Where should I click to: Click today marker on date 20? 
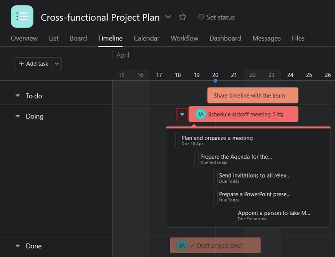pos(215,81)
